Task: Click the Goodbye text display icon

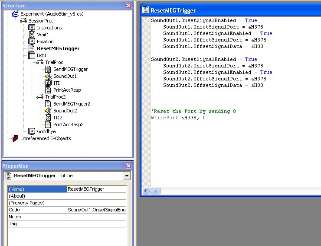Action: 32,131
